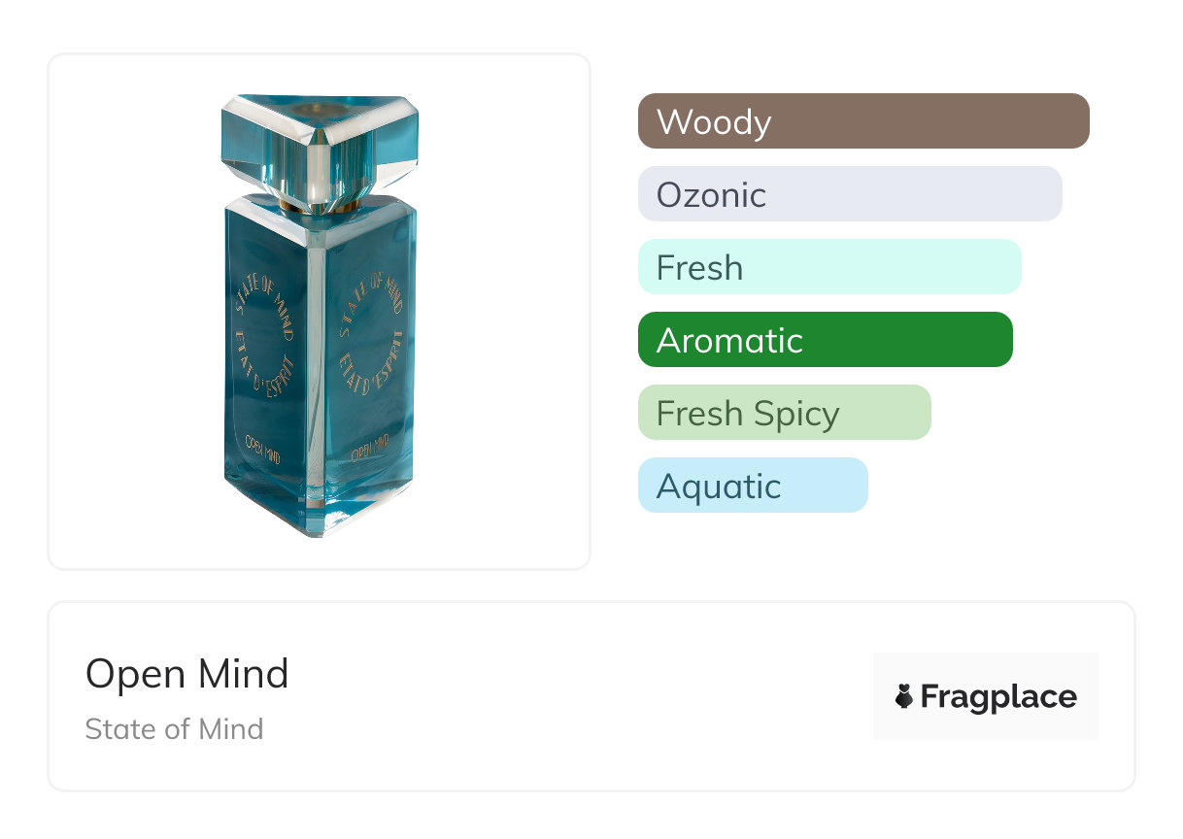This screenshot has width=1183, height=839.
Task: Click the triangular crystal bottle cap
Action: [x=319, y=144]
